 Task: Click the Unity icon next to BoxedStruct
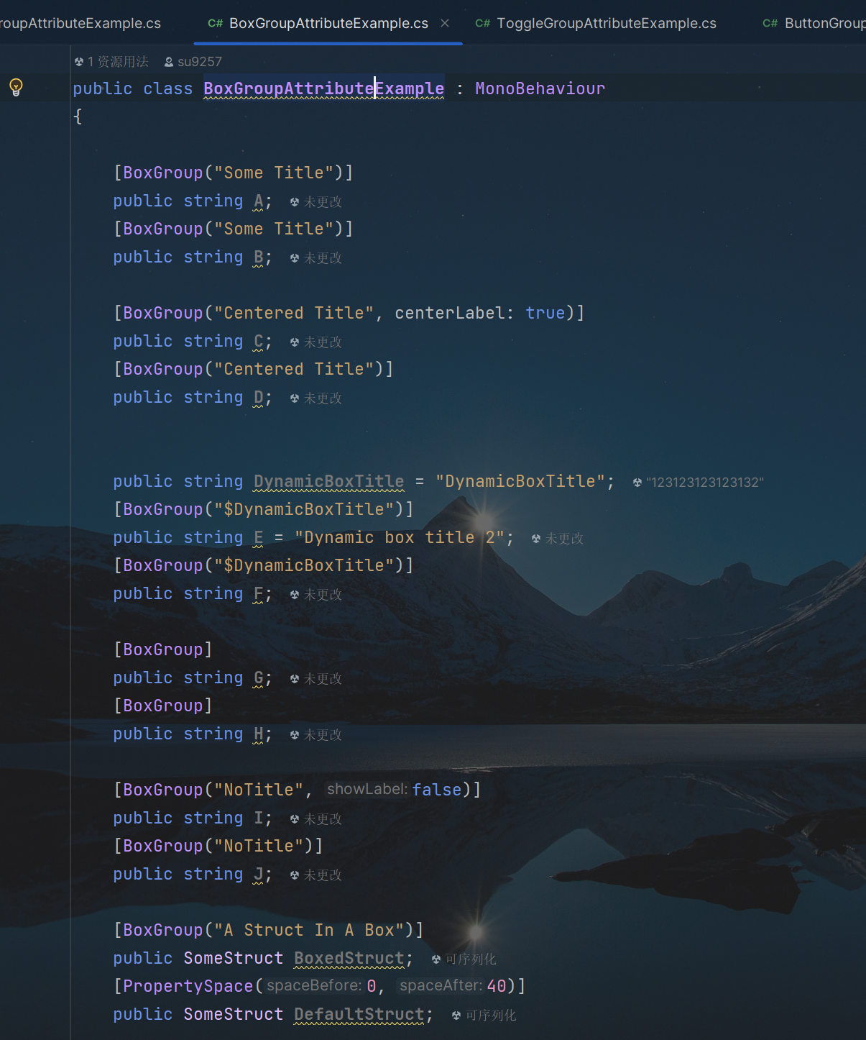click(436, 959)
